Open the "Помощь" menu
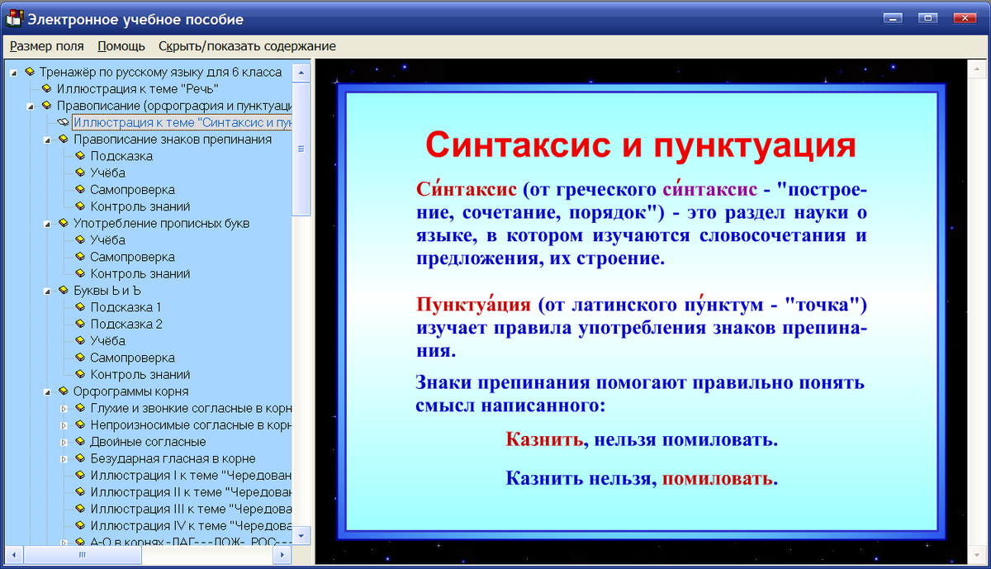This screenshot has height=569, width=991. click(x=121, y=46)
